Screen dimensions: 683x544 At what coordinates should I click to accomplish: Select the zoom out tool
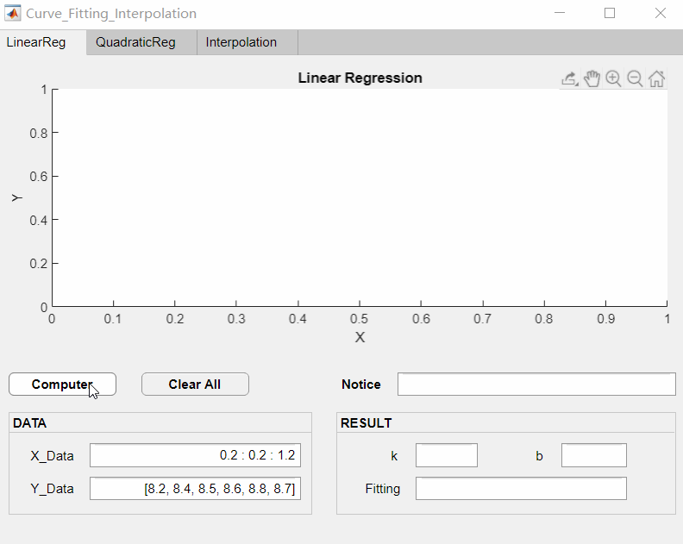click(x=635, y=78)
